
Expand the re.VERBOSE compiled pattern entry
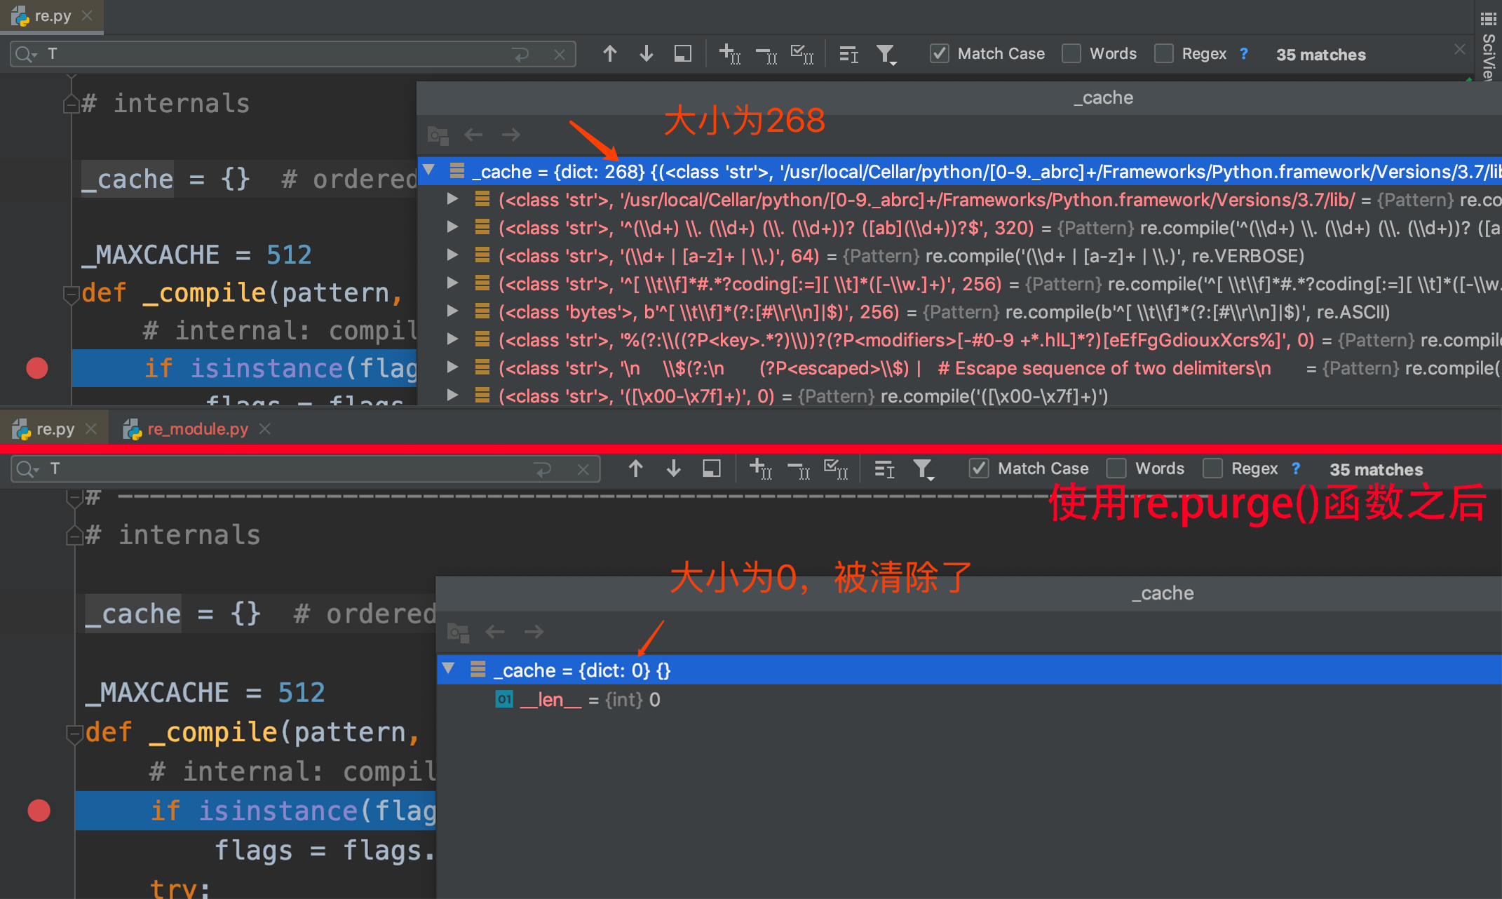tap(452, 255)
